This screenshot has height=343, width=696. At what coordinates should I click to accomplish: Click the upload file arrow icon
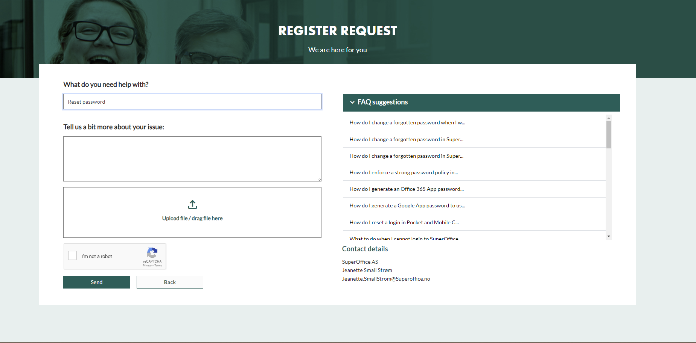pos(192,204)
